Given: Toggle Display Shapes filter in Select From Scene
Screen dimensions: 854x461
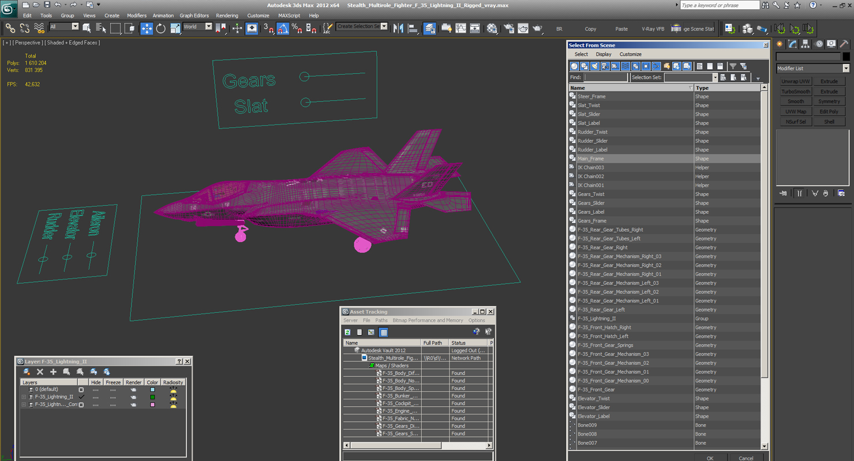Looking at the screenshot, I should (585, 66).
